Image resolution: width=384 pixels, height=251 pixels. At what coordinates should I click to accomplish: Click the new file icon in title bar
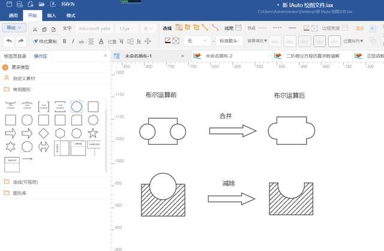click(31, 4)
